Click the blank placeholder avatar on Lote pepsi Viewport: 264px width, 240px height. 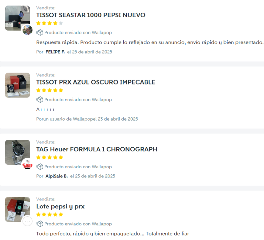click(x=27, y=221)
